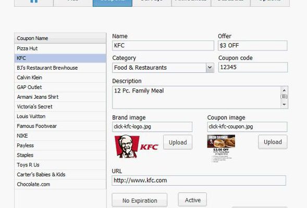307x208 pixels.
Task: Click the Description scrollbar down arrow
Action: tap(284, 105)
